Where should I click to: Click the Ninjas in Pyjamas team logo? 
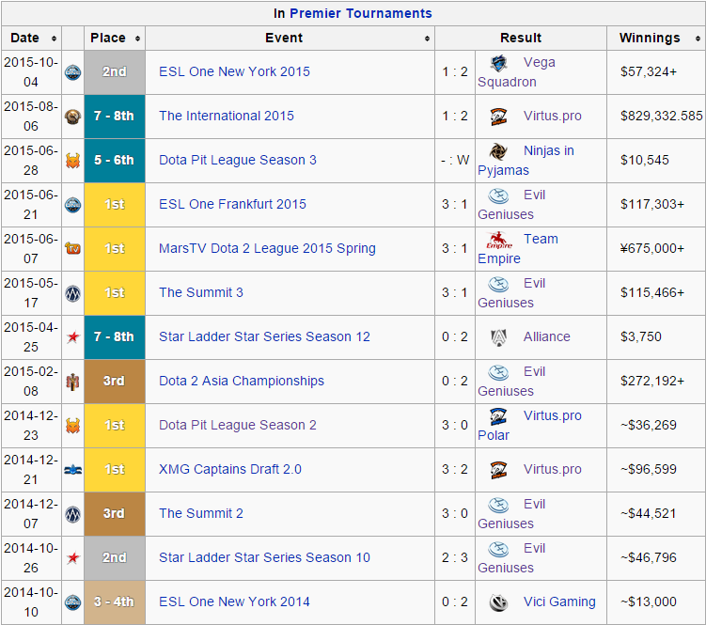coord(499,151)
